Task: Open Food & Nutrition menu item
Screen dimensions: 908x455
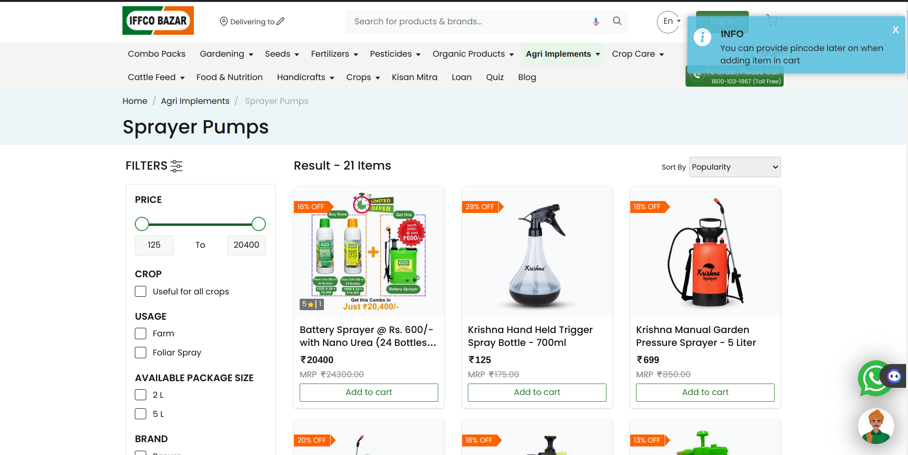Action: [x=230, y=77]
